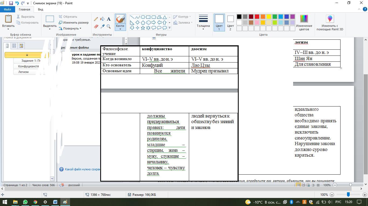Viewport: 368px width, 206px height.
Task: Open the Выделить selection dropdown arrow
Action: point(50,29)
